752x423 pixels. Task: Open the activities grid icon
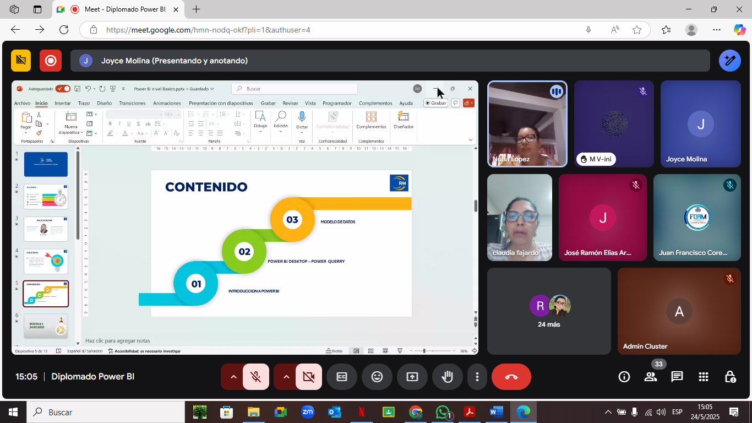703,377
